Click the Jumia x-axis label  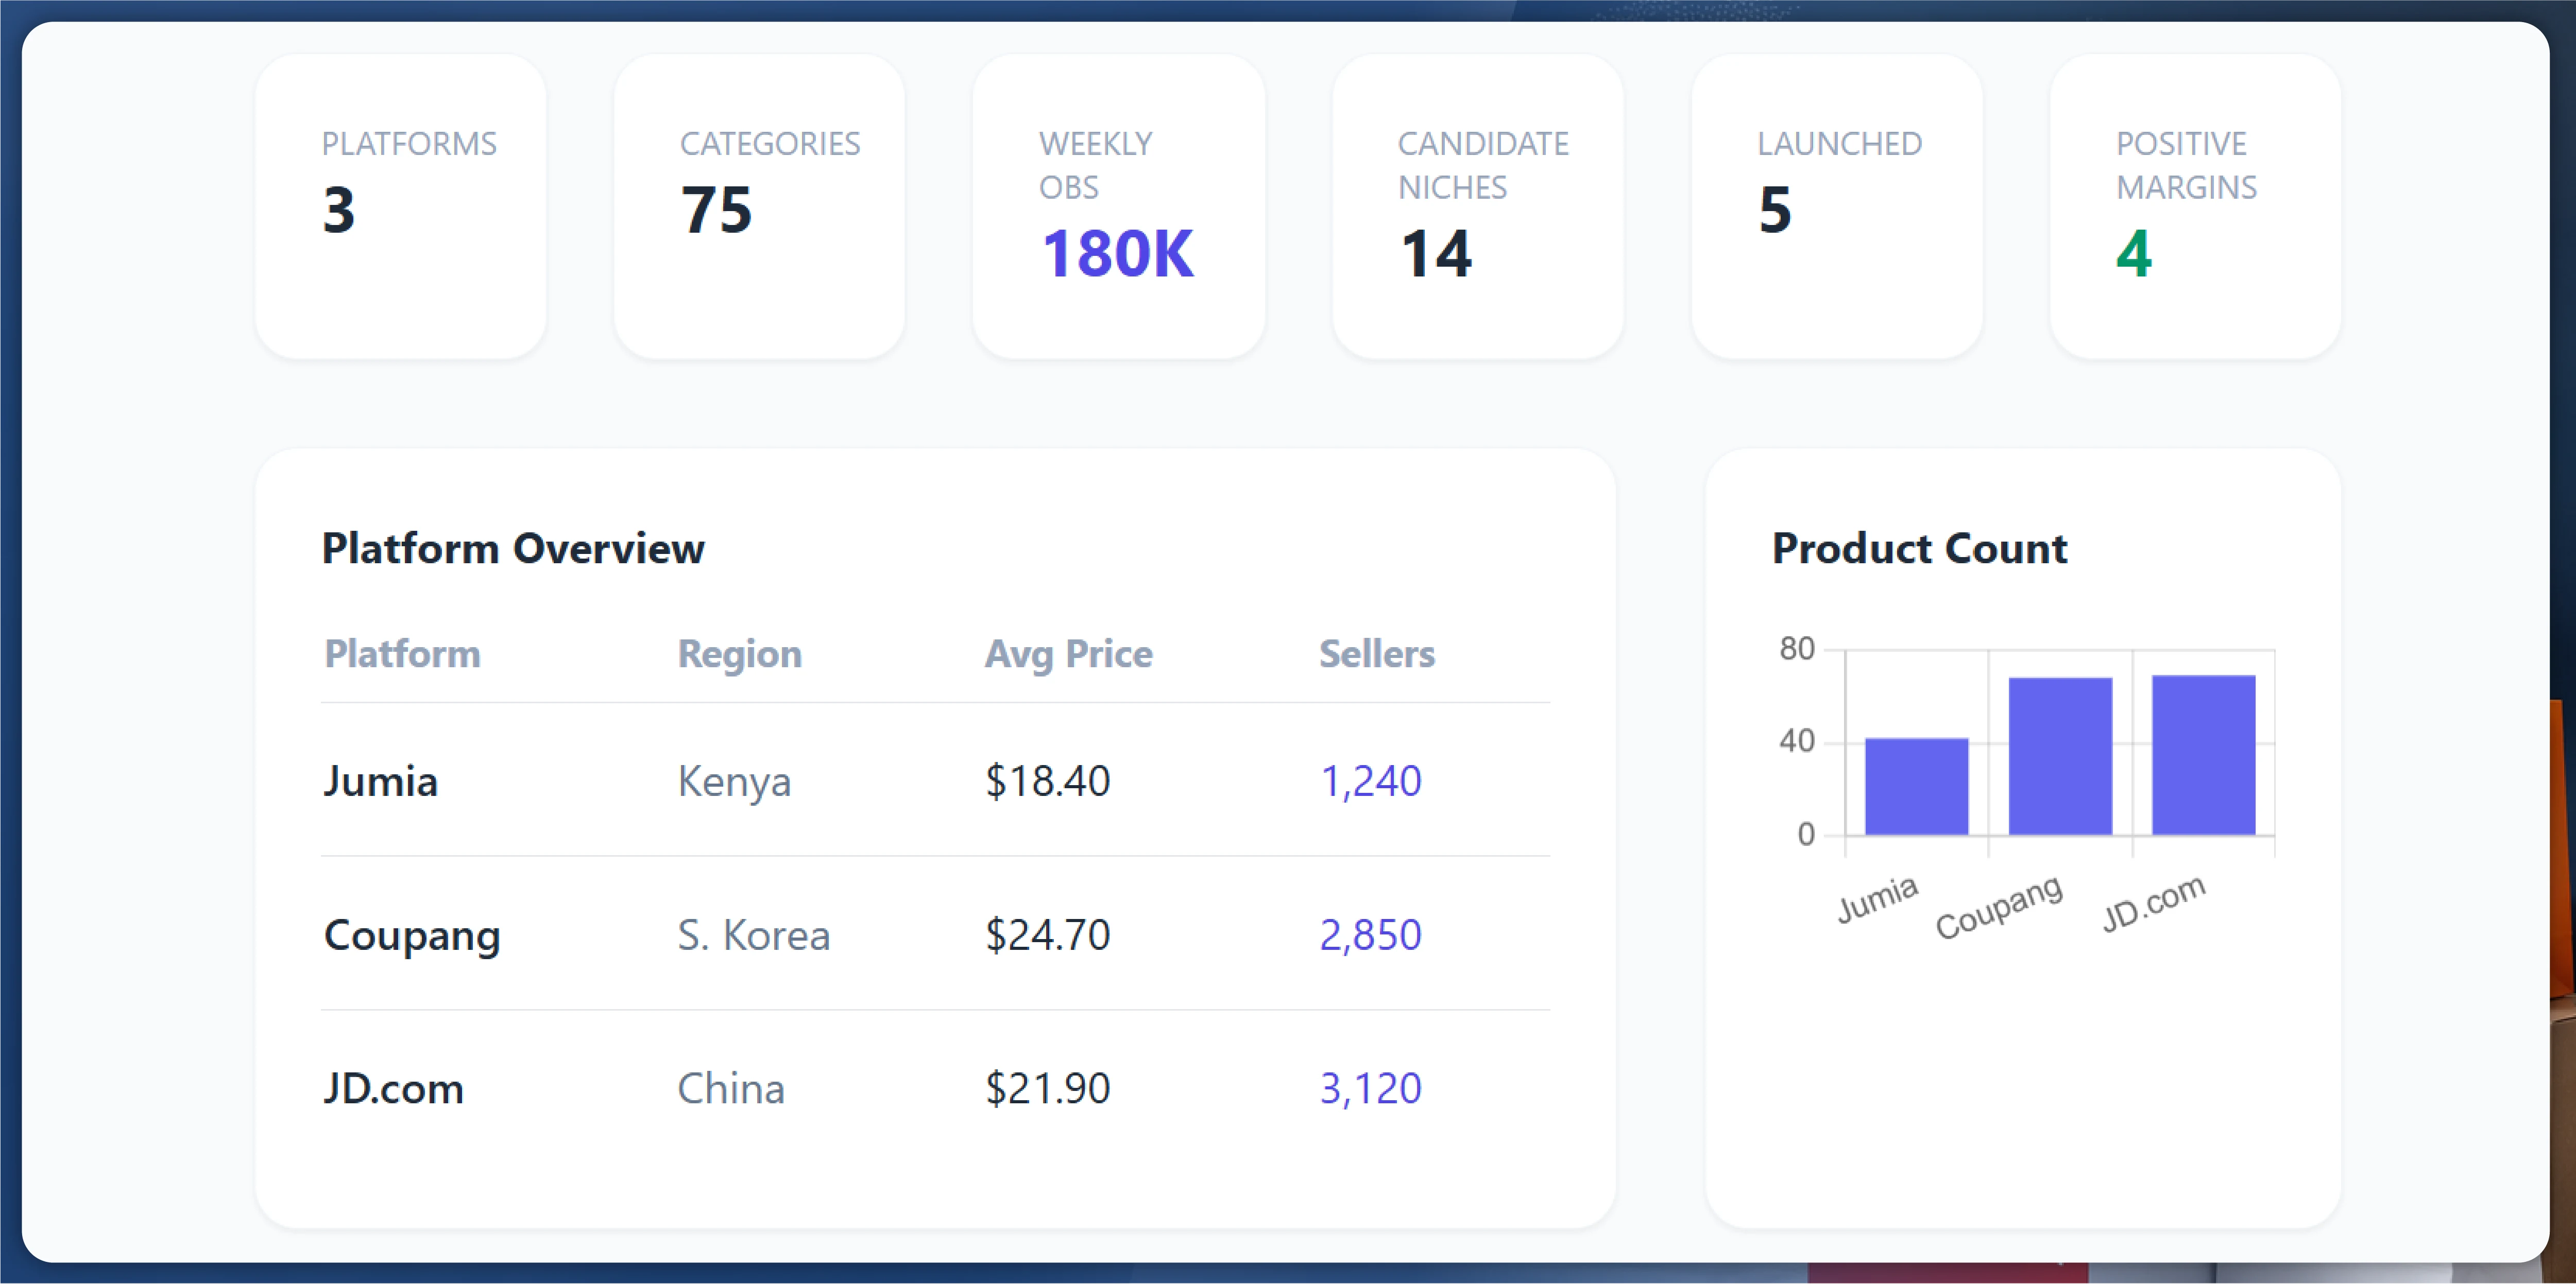(x=1877, y=898)
